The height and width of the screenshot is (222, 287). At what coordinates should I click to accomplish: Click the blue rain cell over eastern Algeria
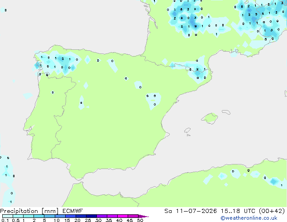[x=273, y=181]
